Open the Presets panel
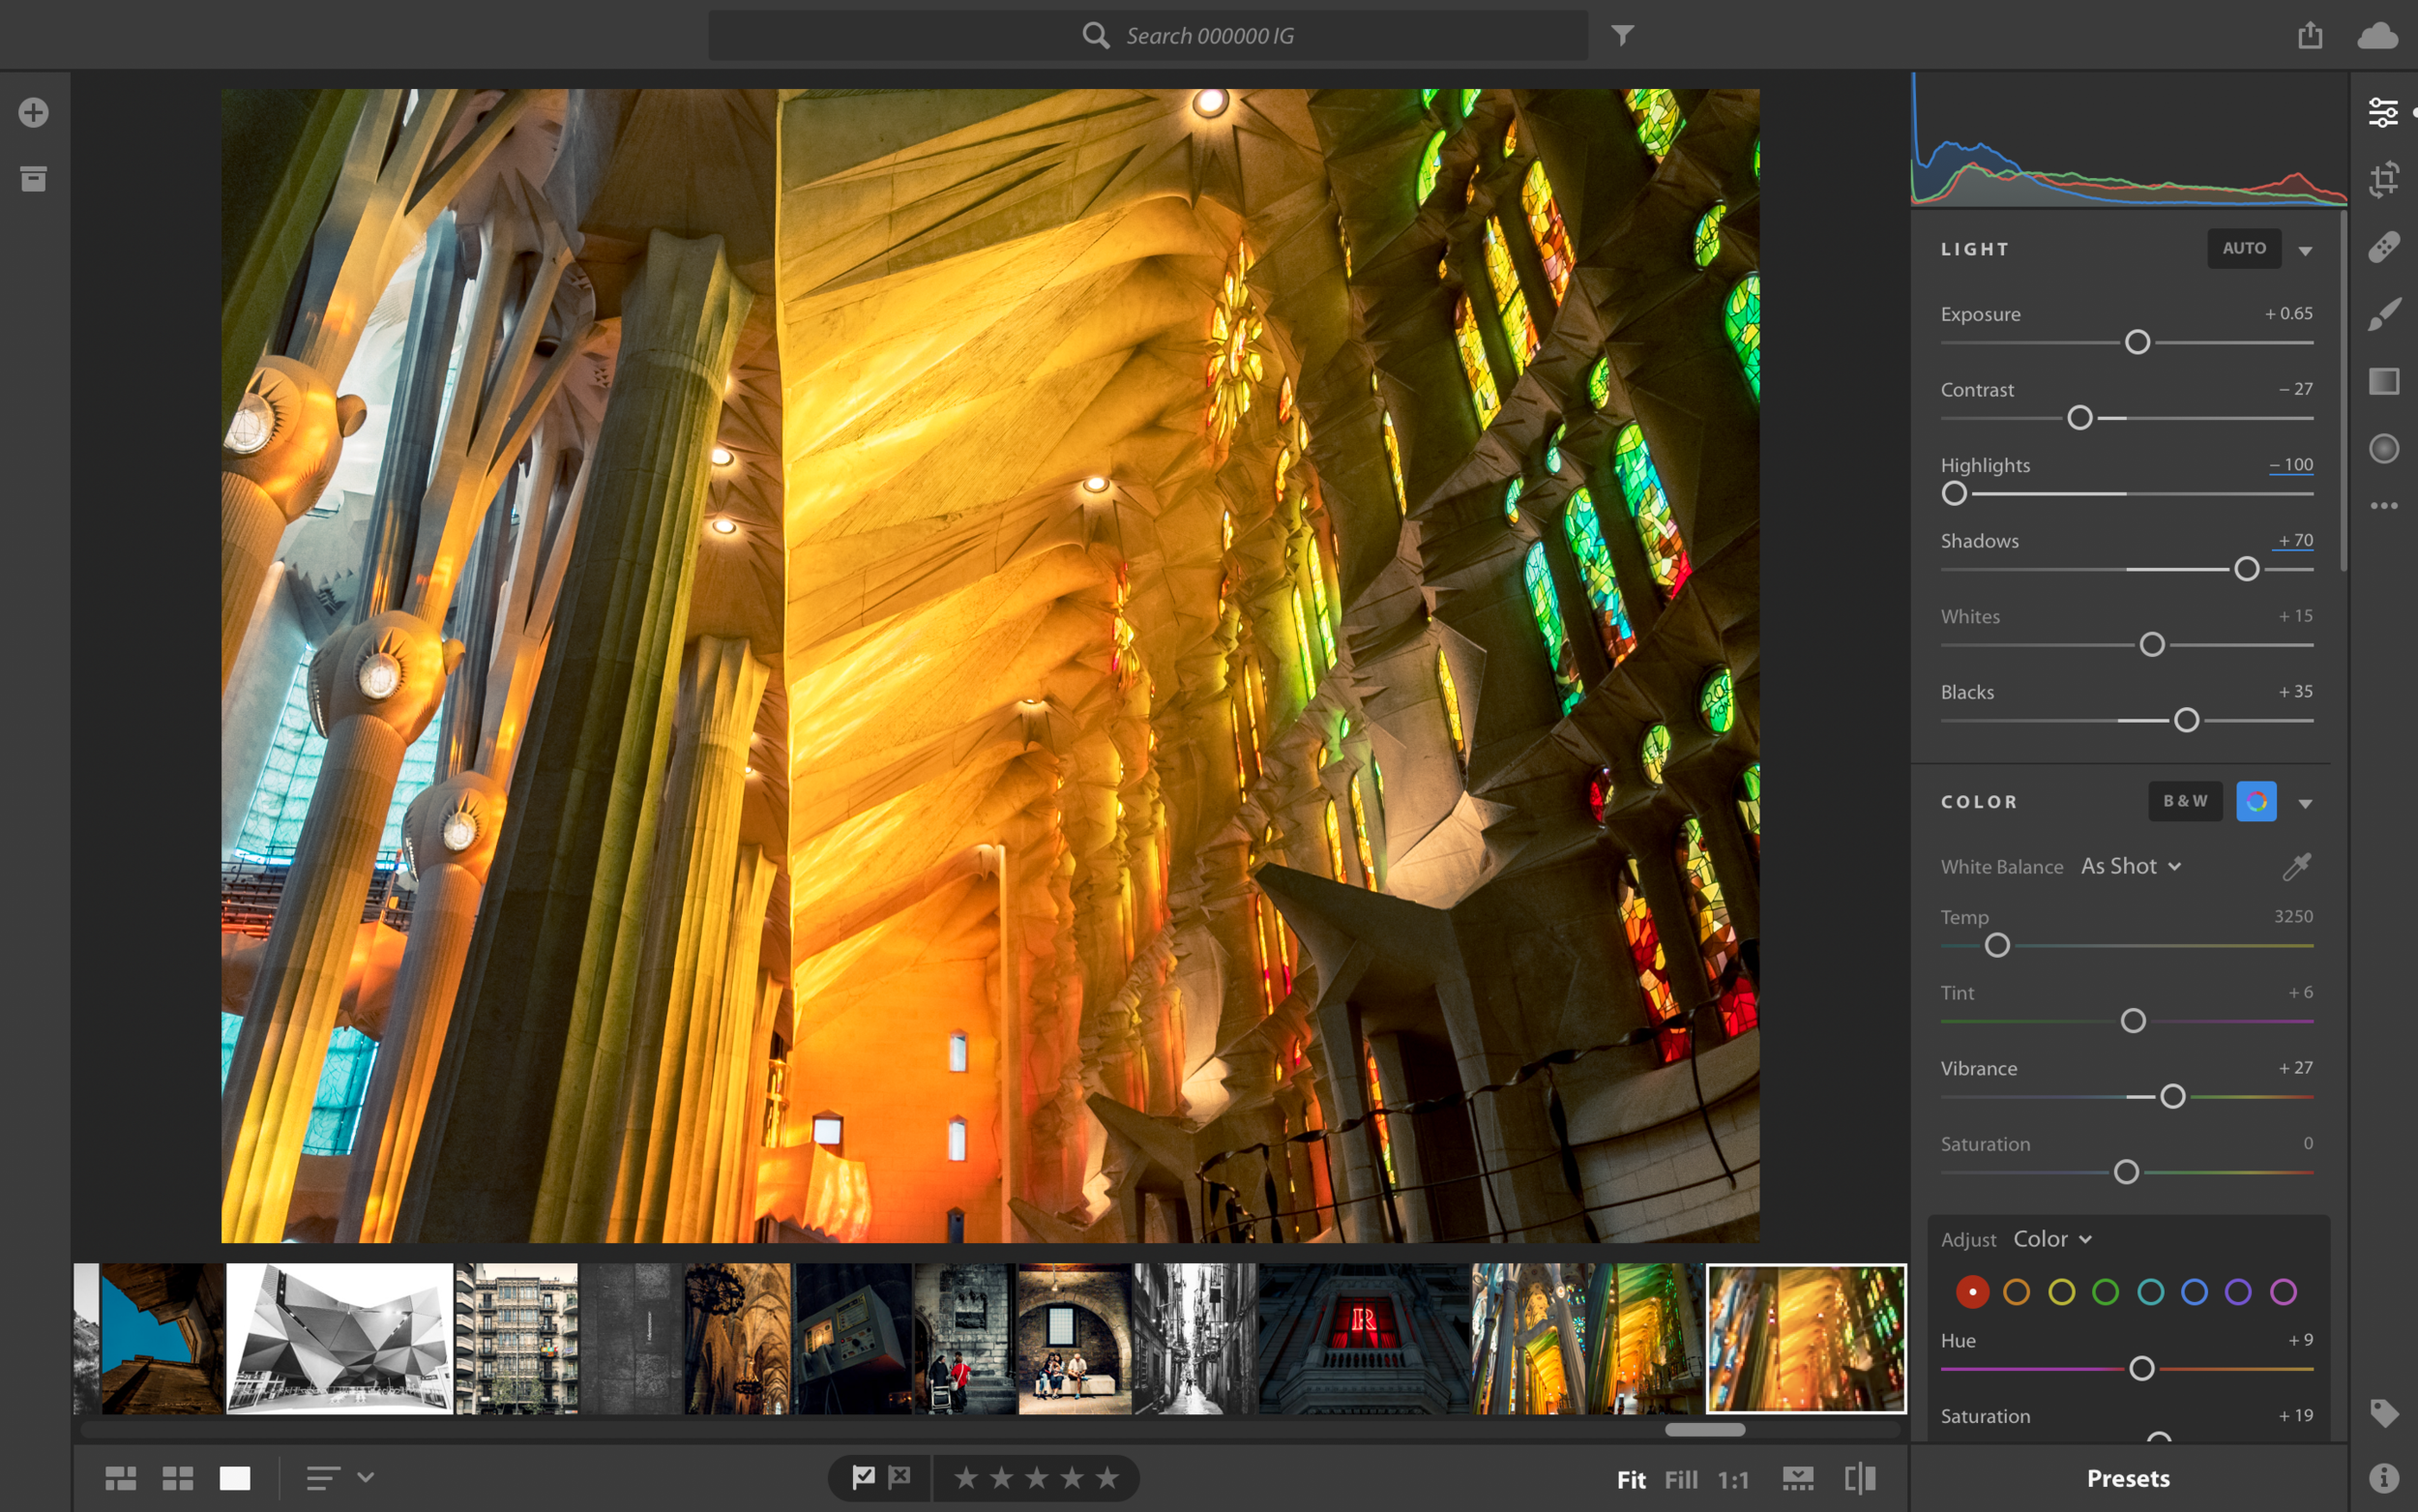This screenshot has width=2418, height=1512. (x=2128, y=1477)
